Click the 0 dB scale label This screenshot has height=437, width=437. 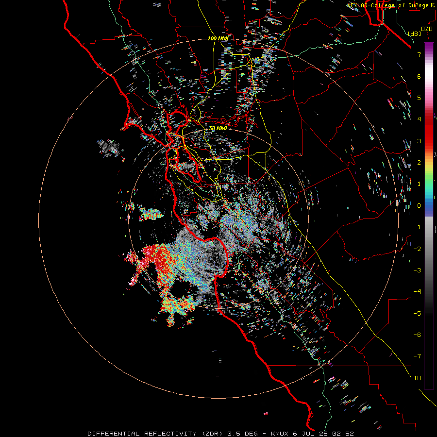click(419, 206)
